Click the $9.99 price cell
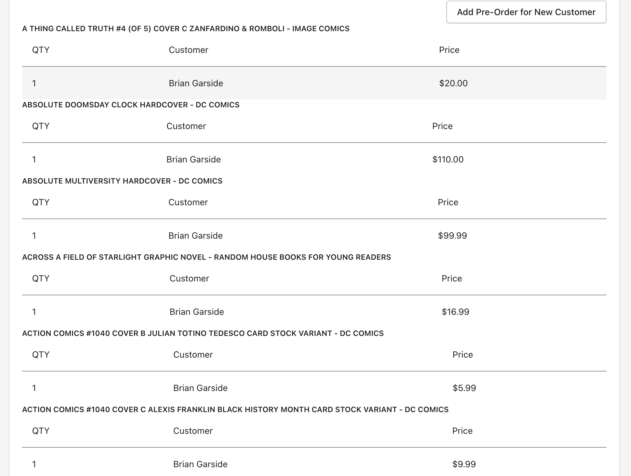 tap(464, 464)
